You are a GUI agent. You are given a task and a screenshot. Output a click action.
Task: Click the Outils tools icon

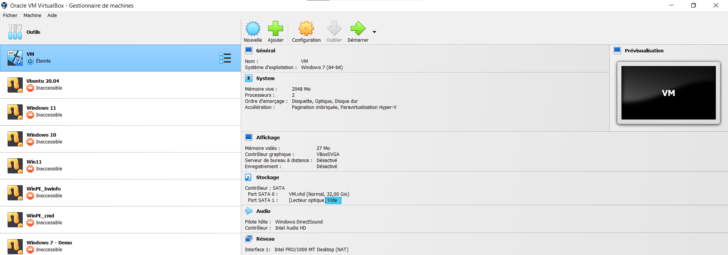15,32
